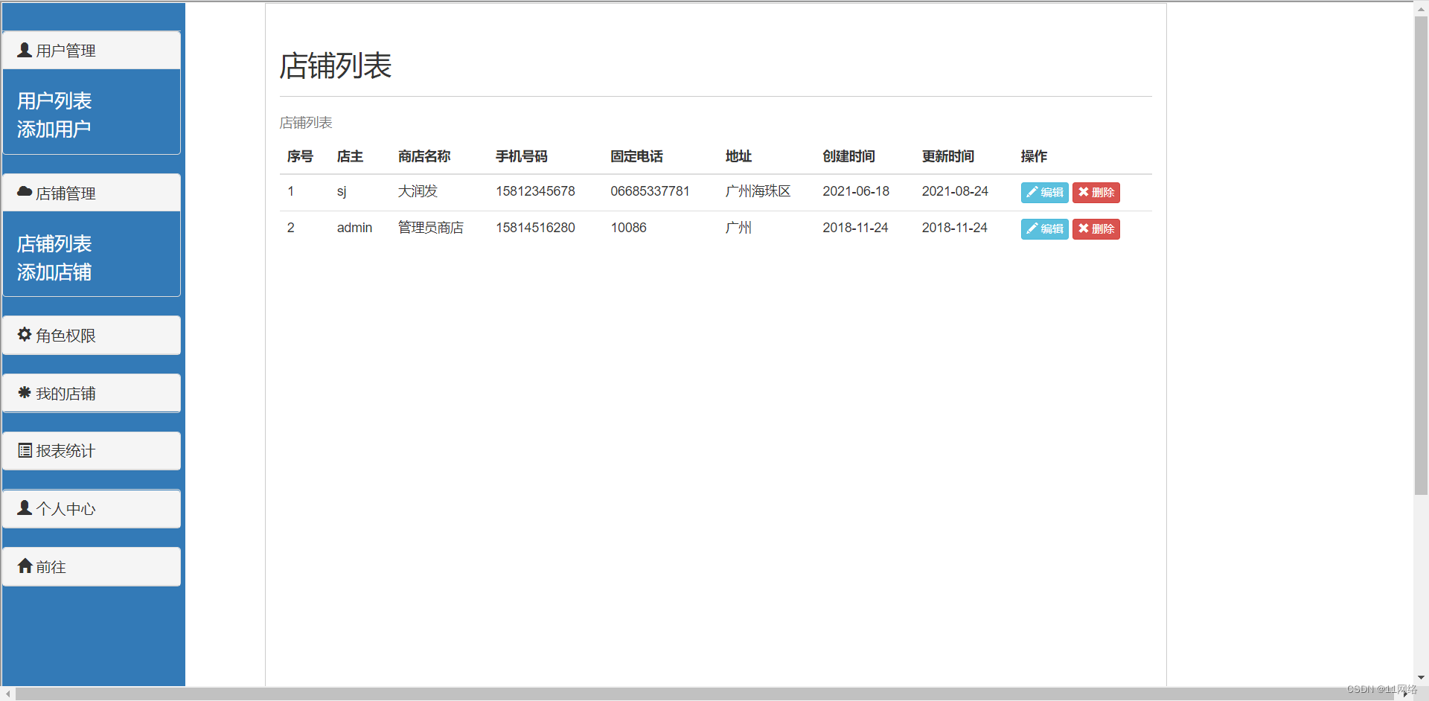Viewport: 1429px width, 701px height.
Task: Click the person icon beside 个人中心
Action: (25, 508)
